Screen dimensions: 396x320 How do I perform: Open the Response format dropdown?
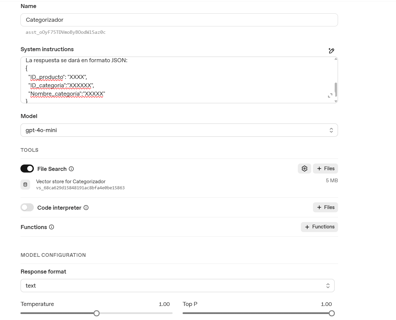pyautogui.click(x=178, y=286)
